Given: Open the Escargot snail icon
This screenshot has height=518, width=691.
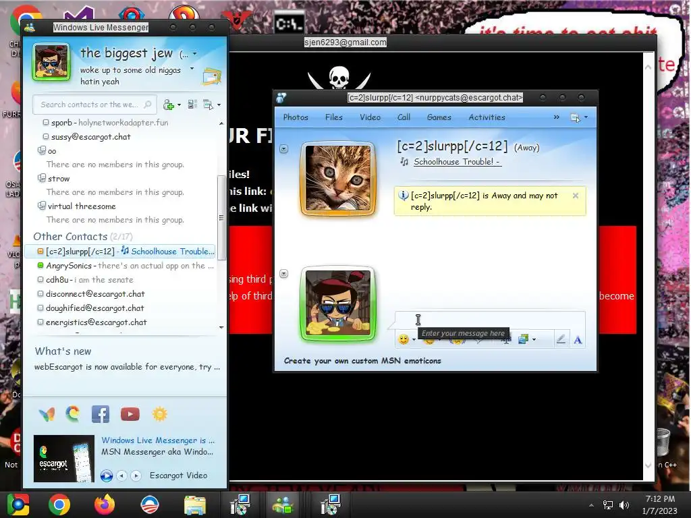Looking at the screenshot, I should pos(73,413).
